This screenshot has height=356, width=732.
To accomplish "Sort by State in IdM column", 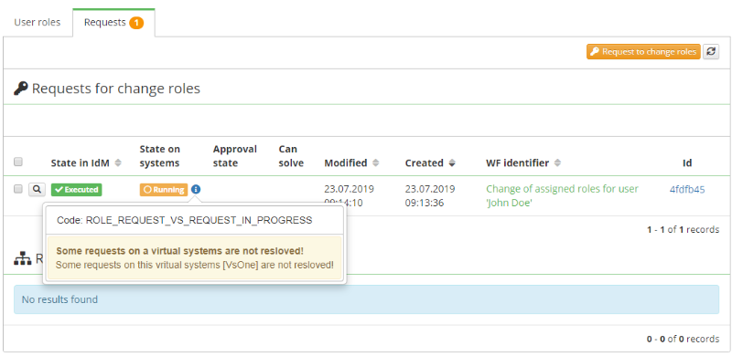I will [x=86, y=163].
